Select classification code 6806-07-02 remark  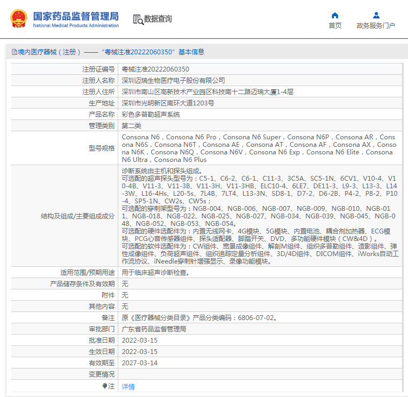tap(199, 317)
